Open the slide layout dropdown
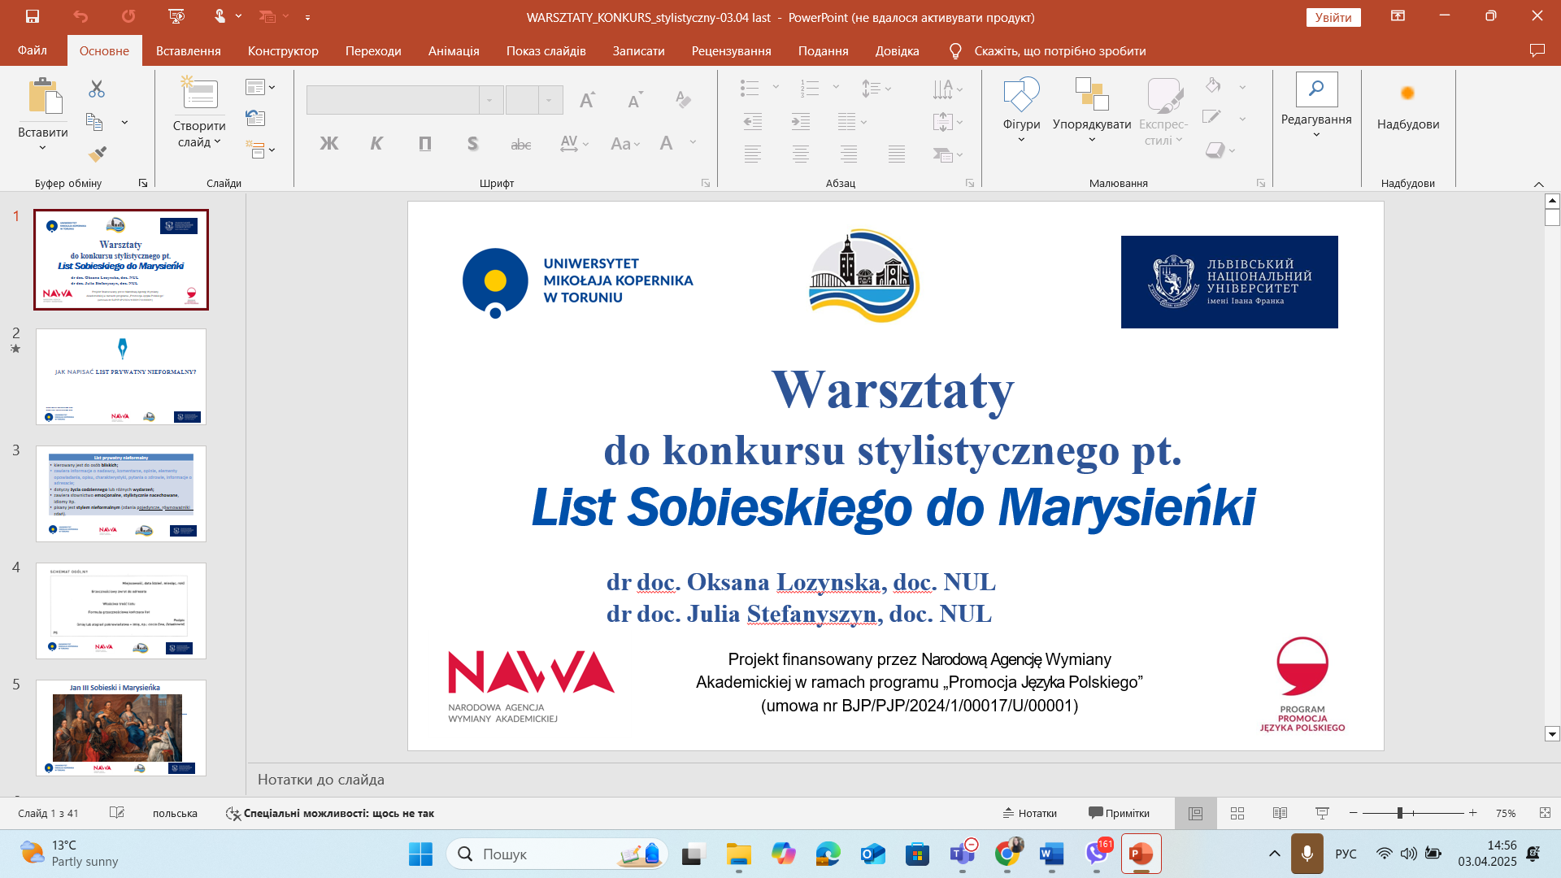This screenshot has width=1561, height=878. click(x=260, y=87)
